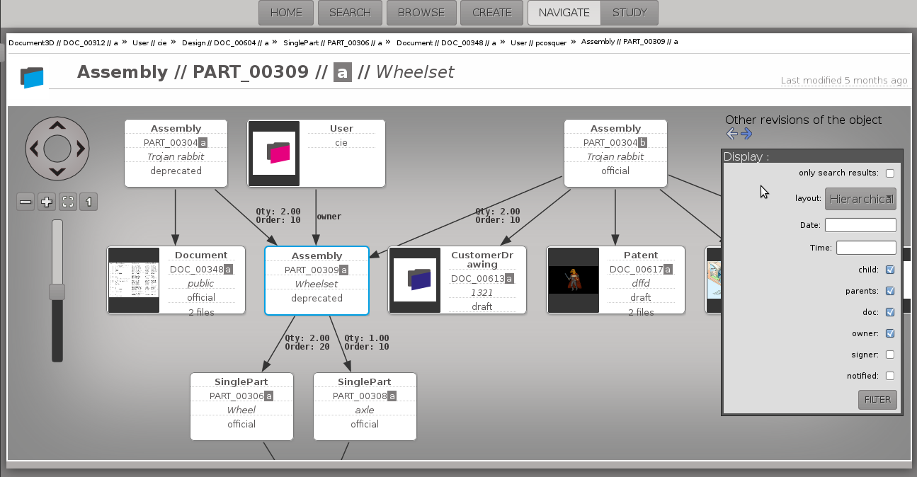Go to next revision with the right arrow
The width and height of the screenshot is (917, 477).
pos(746,134)
